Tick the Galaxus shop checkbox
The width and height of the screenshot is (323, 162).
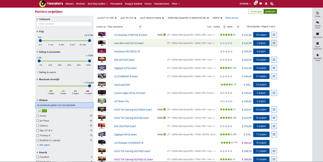pyautogui.click(x=38, y=126)
